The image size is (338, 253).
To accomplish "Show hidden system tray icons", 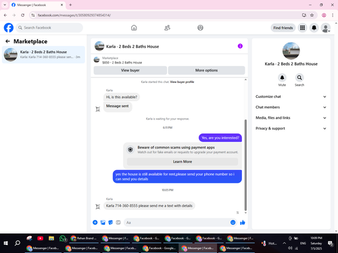I will tap(284, 243).
